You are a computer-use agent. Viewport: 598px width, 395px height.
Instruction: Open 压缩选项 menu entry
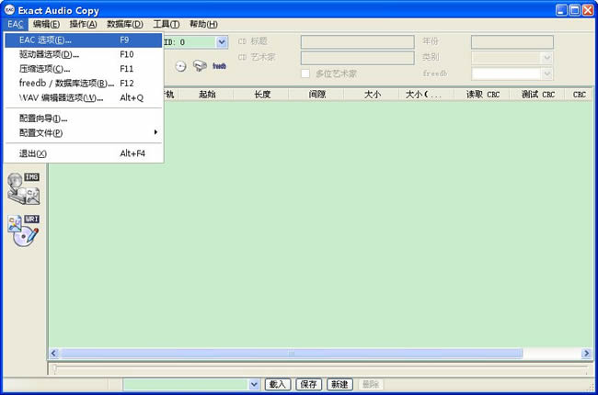point(84,69)
